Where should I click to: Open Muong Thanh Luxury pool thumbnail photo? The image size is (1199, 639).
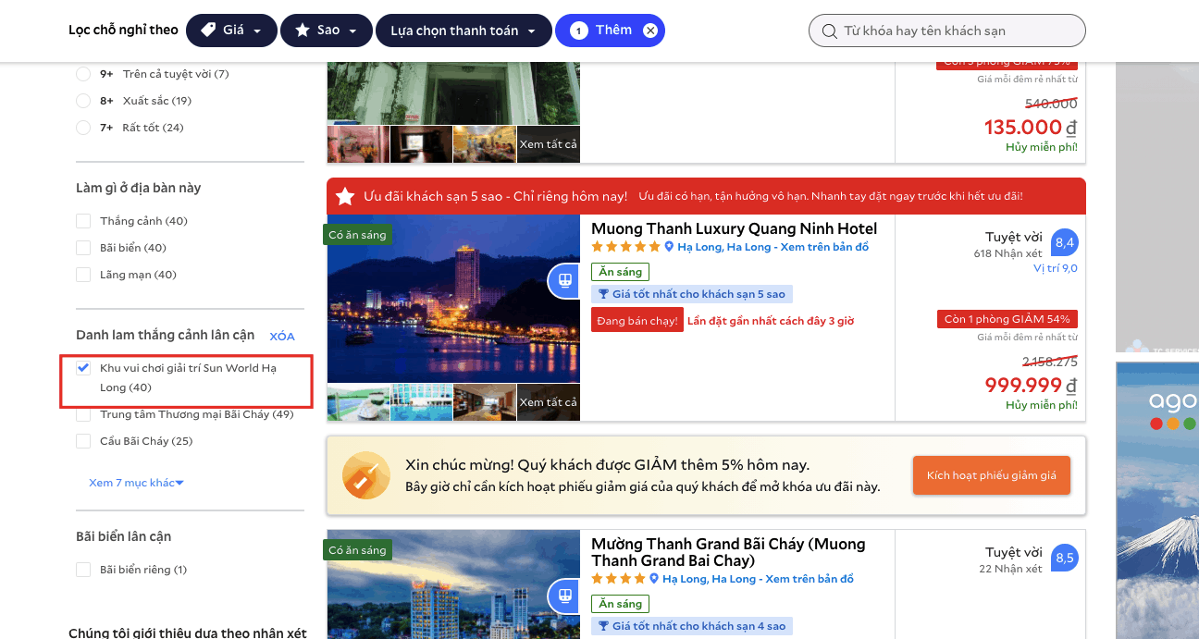click(x=421, y=402)
